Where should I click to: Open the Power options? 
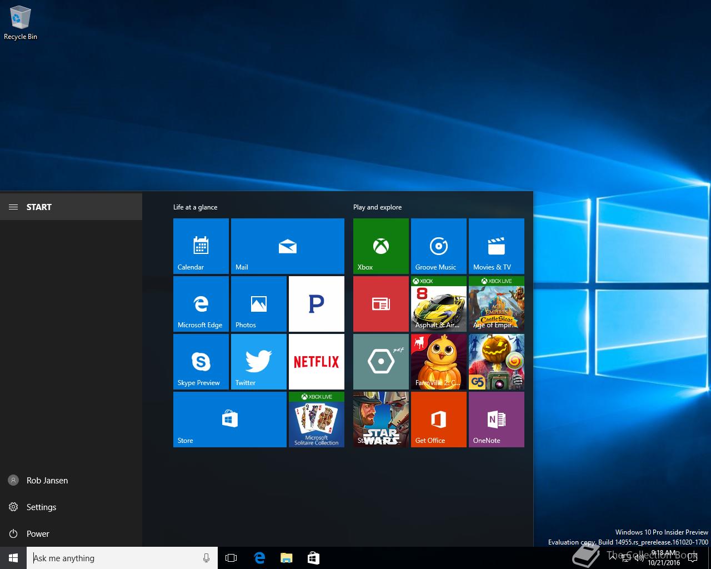coord(71,533)
